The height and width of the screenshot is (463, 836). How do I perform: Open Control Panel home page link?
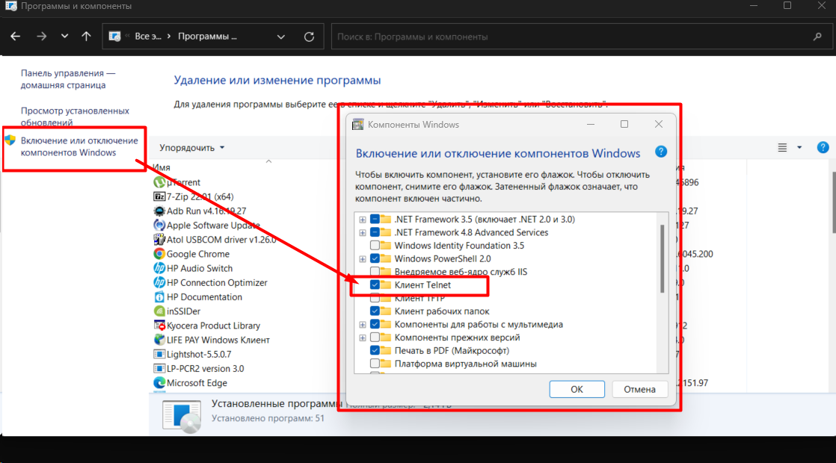point(68,78)
